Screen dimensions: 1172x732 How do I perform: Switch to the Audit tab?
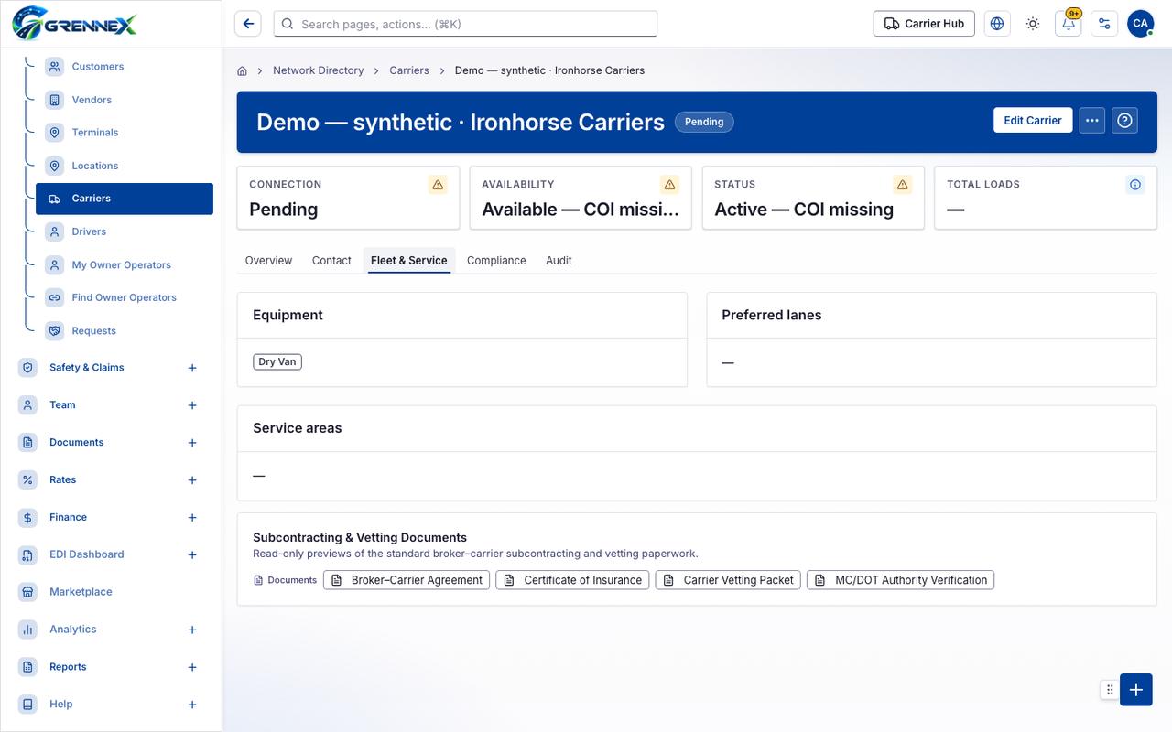(559, 261)
